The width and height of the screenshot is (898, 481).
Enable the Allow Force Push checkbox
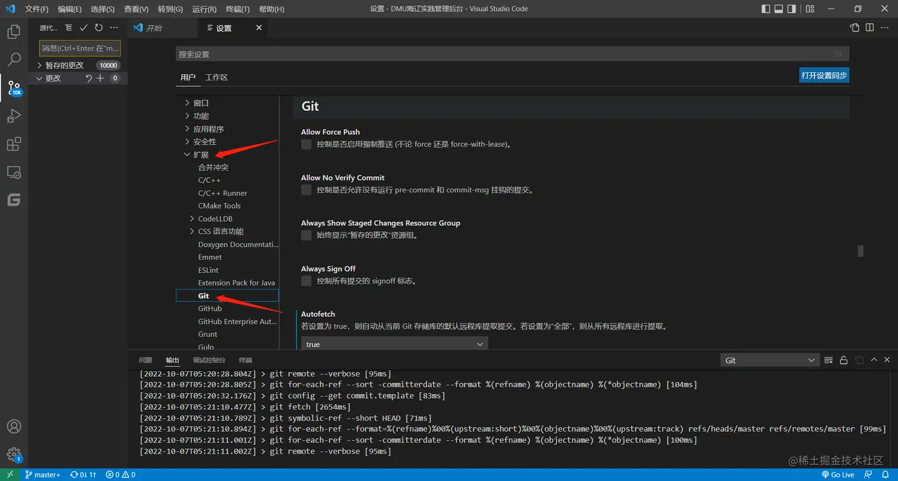tap(306, 144)
